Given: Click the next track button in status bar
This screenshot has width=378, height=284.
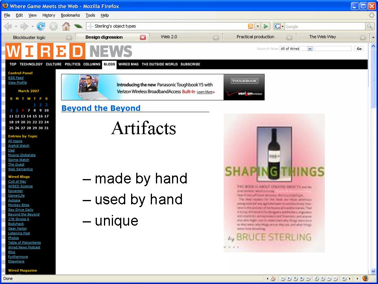Looking at the screenshot, I should tap(308, 278).
